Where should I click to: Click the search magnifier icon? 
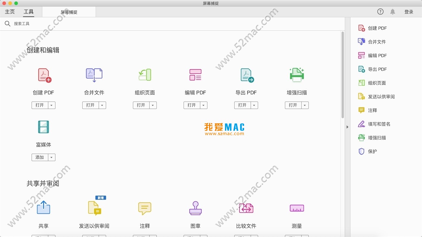[8, 24]
